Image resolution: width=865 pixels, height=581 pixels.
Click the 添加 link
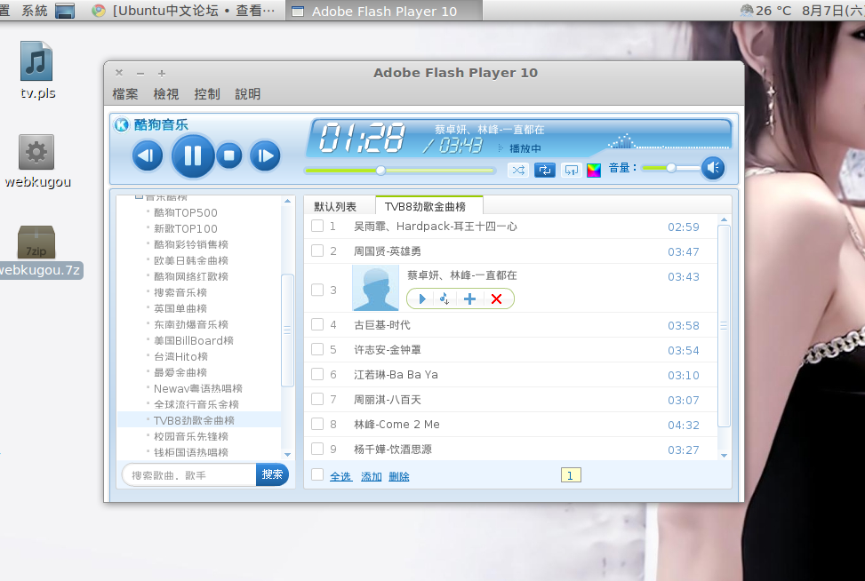(372, 476)
